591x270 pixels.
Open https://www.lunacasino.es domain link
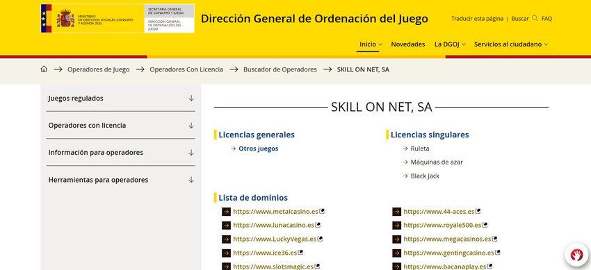coord(274,226)
